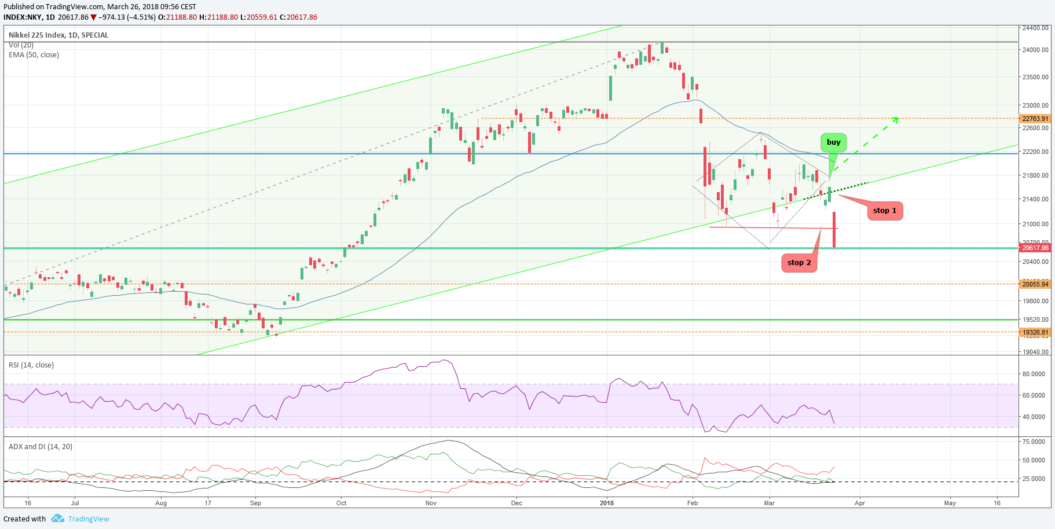The image size is (1055, 529).
Task: Click the green 'buy' callout label
Action: (x=834, y=142)
